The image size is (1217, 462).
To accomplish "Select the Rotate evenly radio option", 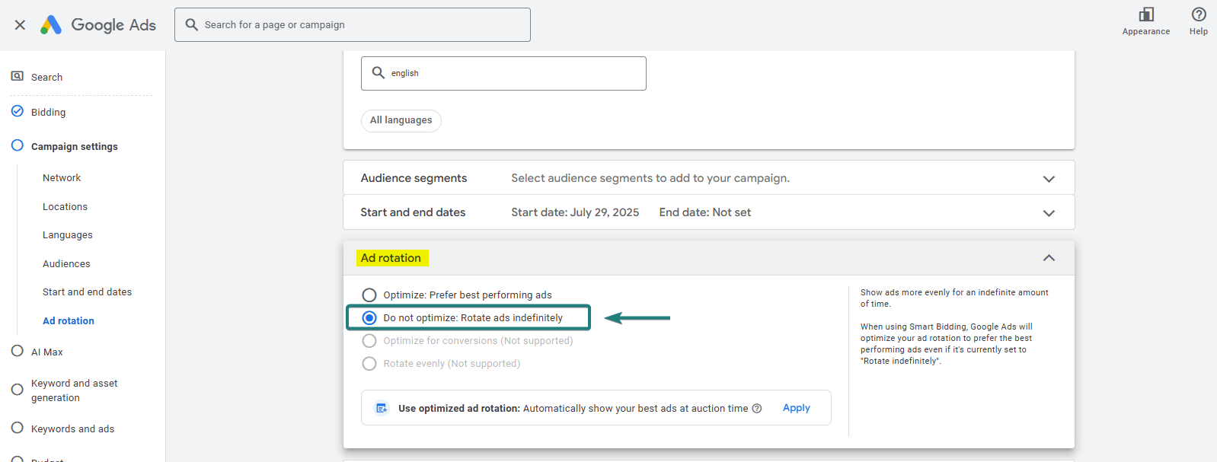I will 369,364.
